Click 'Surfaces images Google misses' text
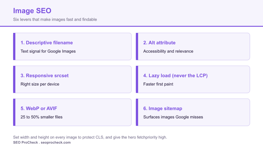This screenshot has height=148, width=263. (x=173, y=117)
